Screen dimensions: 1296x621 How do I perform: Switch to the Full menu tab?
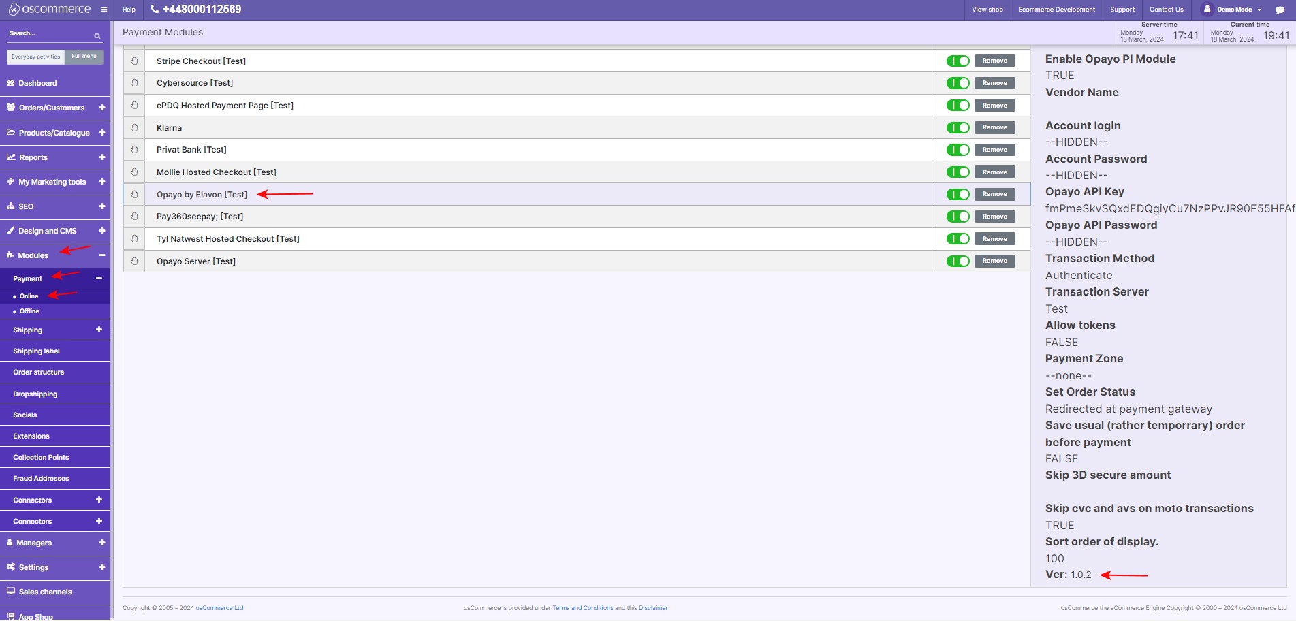pyautogui.click(x=84, y=57)
